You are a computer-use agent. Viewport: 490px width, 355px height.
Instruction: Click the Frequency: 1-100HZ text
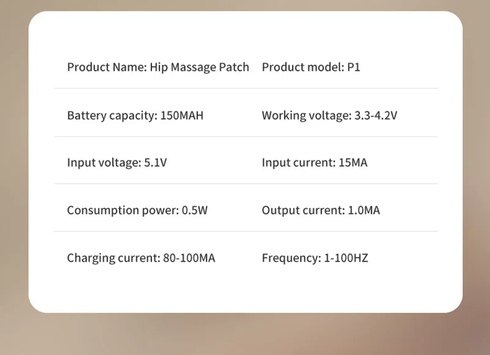tap(315, 258)
